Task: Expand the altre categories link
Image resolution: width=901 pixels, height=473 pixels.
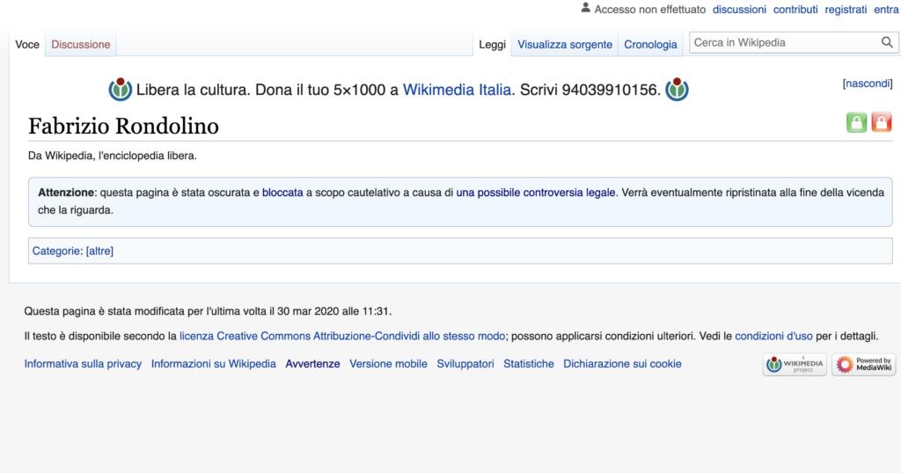Action: coord(99,251)
